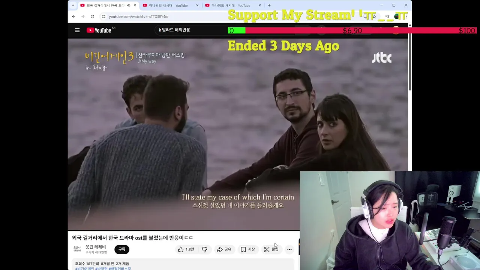Image resolution: width=480 pixels, height=270 pixels.
Task: Switch to second 하나됨의 새시대 tab
Action: (x=168, y=5)
